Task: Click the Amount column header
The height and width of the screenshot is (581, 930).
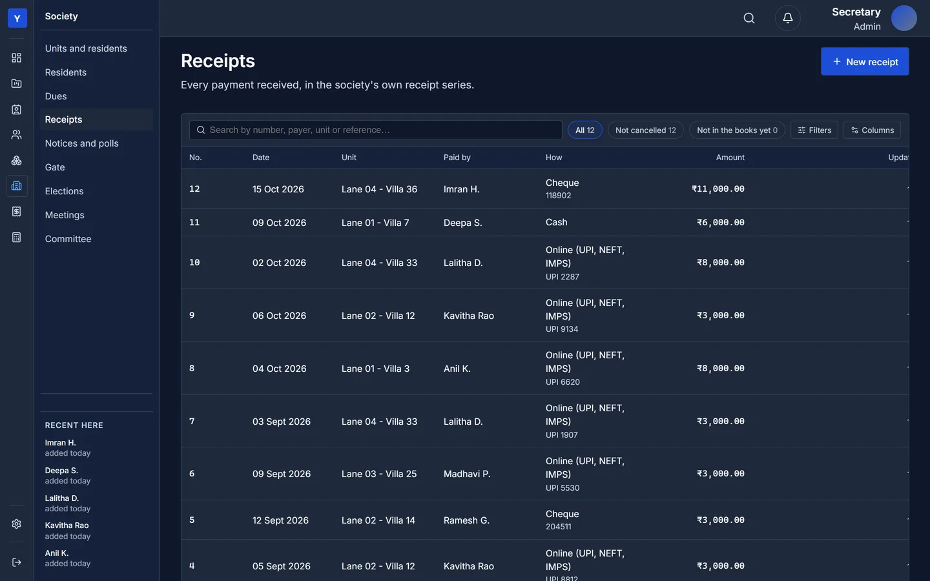Action: [x=730, y=158]
